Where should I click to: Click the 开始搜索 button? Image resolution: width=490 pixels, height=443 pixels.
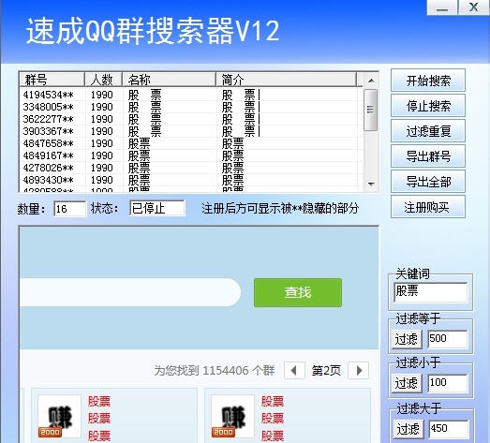(x=428, y=81)
